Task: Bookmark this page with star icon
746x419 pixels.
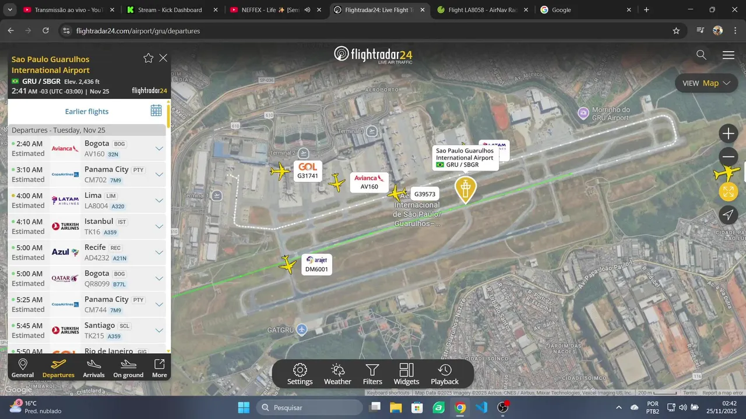Action: tap(676, 31)
